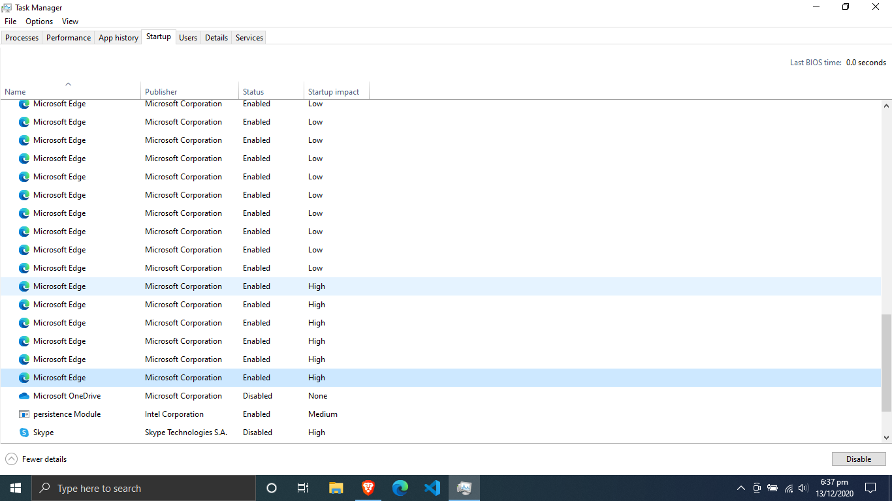
Task: Click Intel Corporation publisher cell
Action: (174, 414)
